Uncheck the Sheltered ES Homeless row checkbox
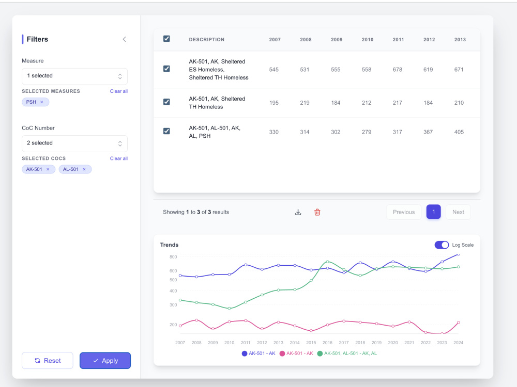This screenshot has width=517, height=387. 166,69
